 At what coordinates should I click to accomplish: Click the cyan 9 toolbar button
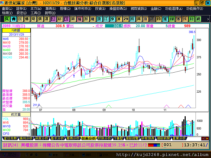pyautogui.click(x=113, y=19)
